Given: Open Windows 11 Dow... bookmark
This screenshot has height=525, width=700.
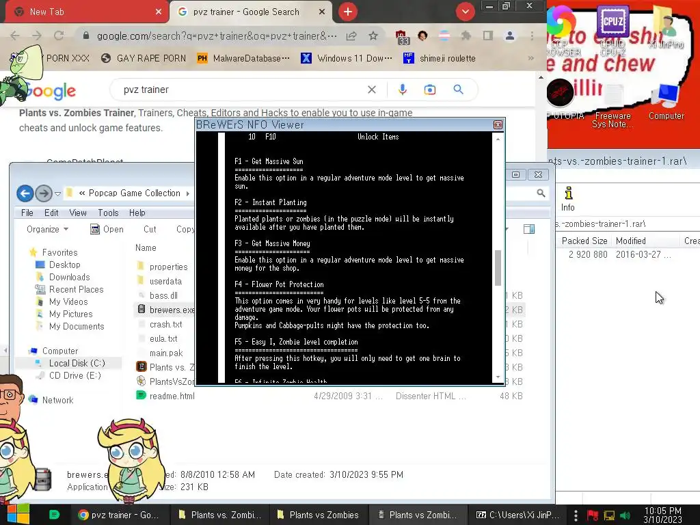Looking at the screenshot, I should pyautogui.click(x=347, y=58).
